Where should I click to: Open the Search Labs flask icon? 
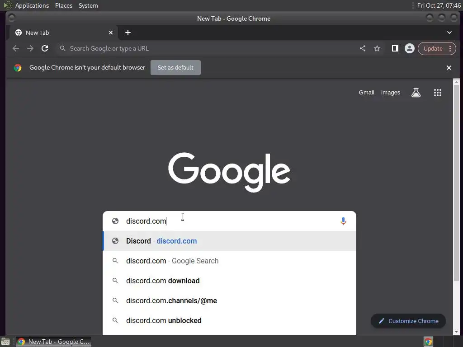(416, 93)
